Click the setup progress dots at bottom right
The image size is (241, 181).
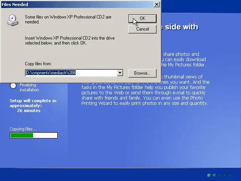pyautogui.click(x=219, y=175)
